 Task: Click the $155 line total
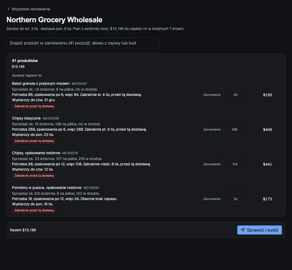click(267, 95)
